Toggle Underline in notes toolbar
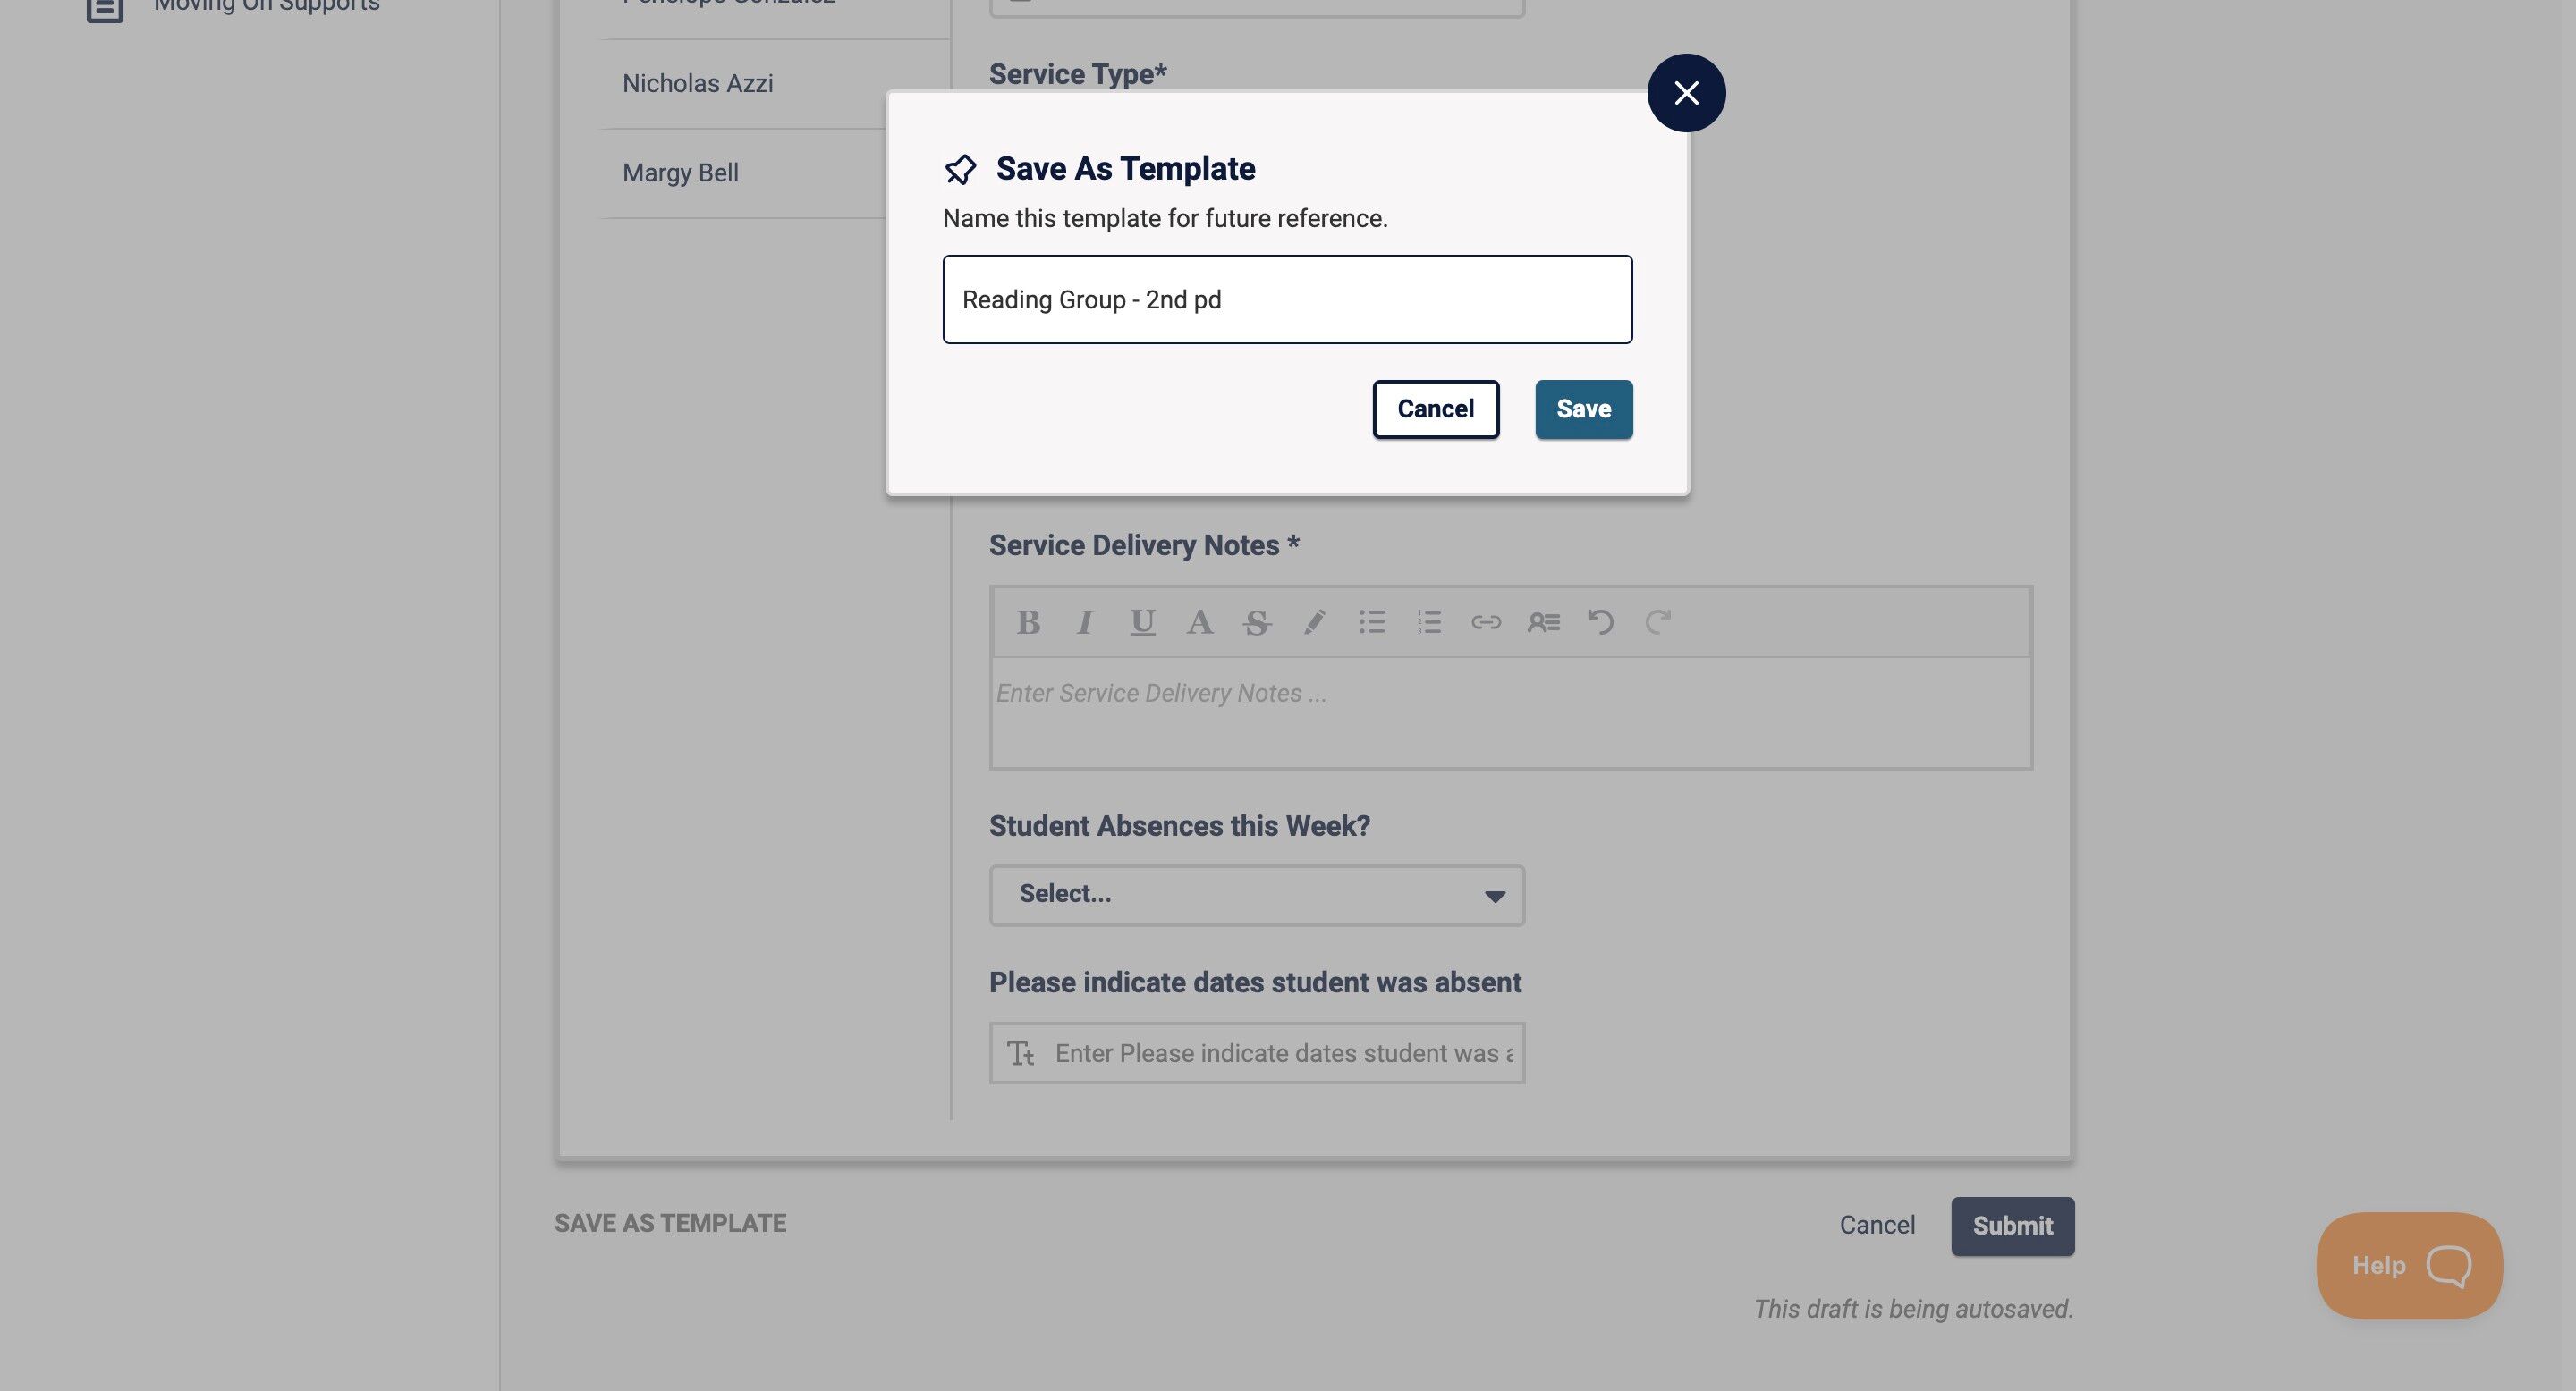This screenshot has height=1391, width=2576. coord(1142,622)
